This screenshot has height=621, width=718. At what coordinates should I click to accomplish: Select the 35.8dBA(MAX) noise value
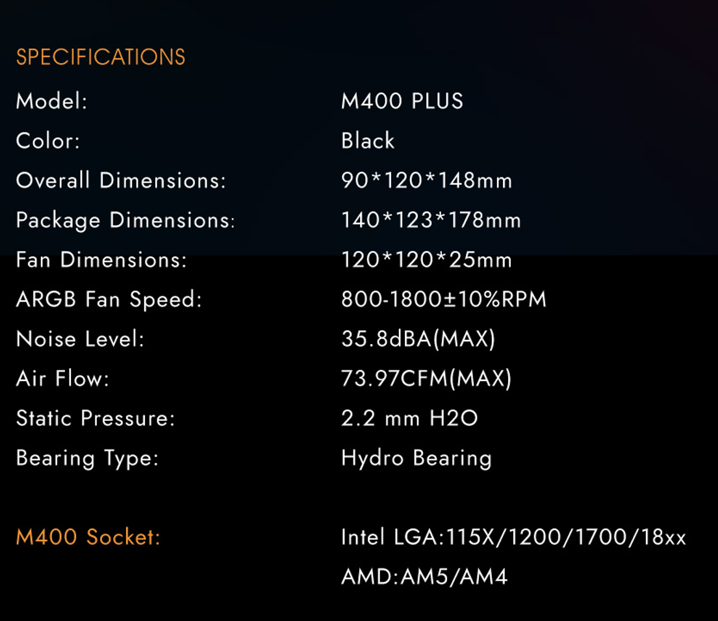(418, 339)
